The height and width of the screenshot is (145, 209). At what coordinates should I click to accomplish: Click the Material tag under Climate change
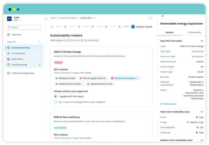coord(58,63)
